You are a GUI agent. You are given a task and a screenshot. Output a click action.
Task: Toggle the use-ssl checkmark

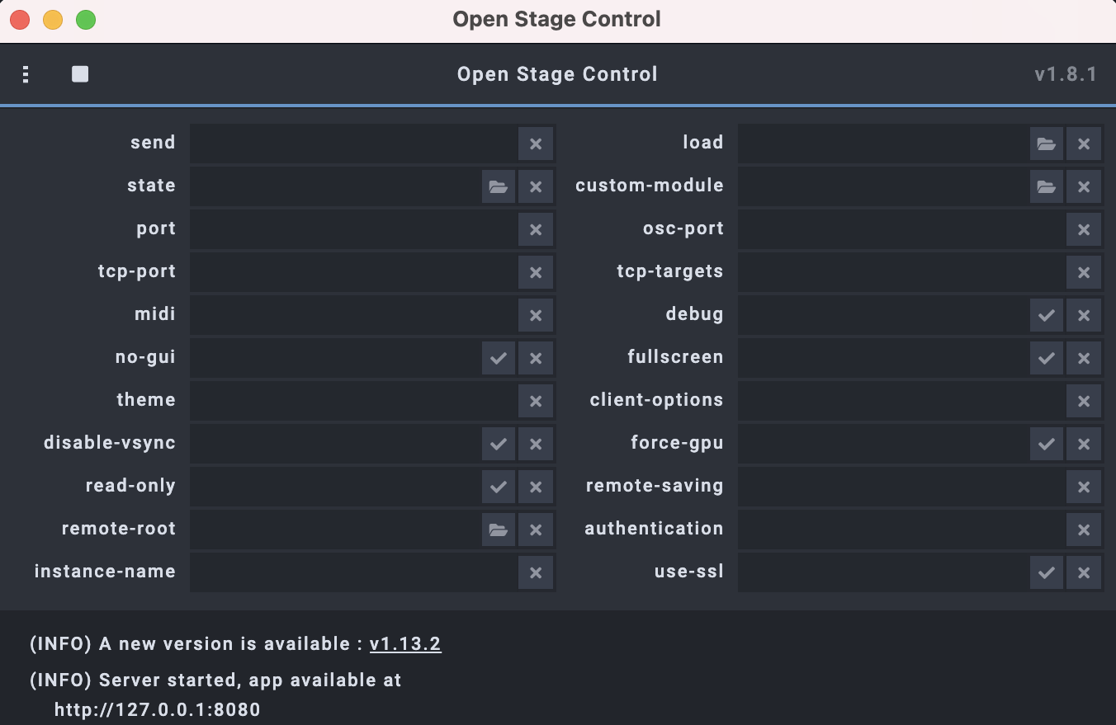(1047, 572)
